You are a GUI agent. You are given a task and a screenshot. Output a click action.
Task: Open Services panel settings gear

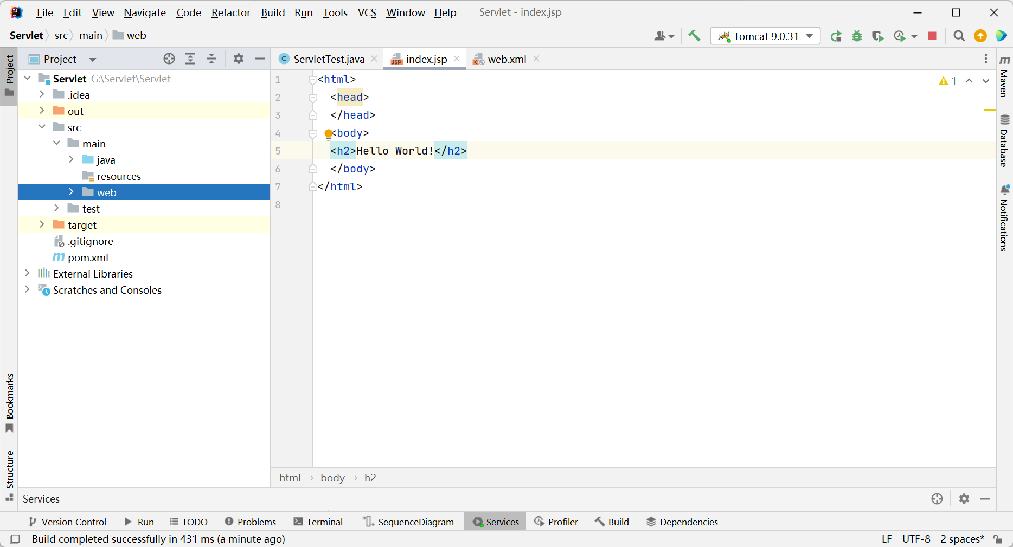964,499
